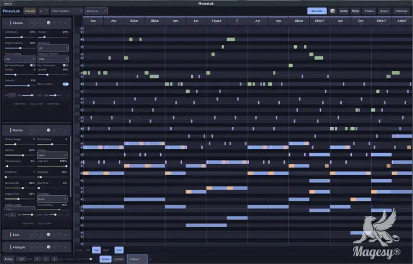Add a new scene with the plus icon

(151, 259)
